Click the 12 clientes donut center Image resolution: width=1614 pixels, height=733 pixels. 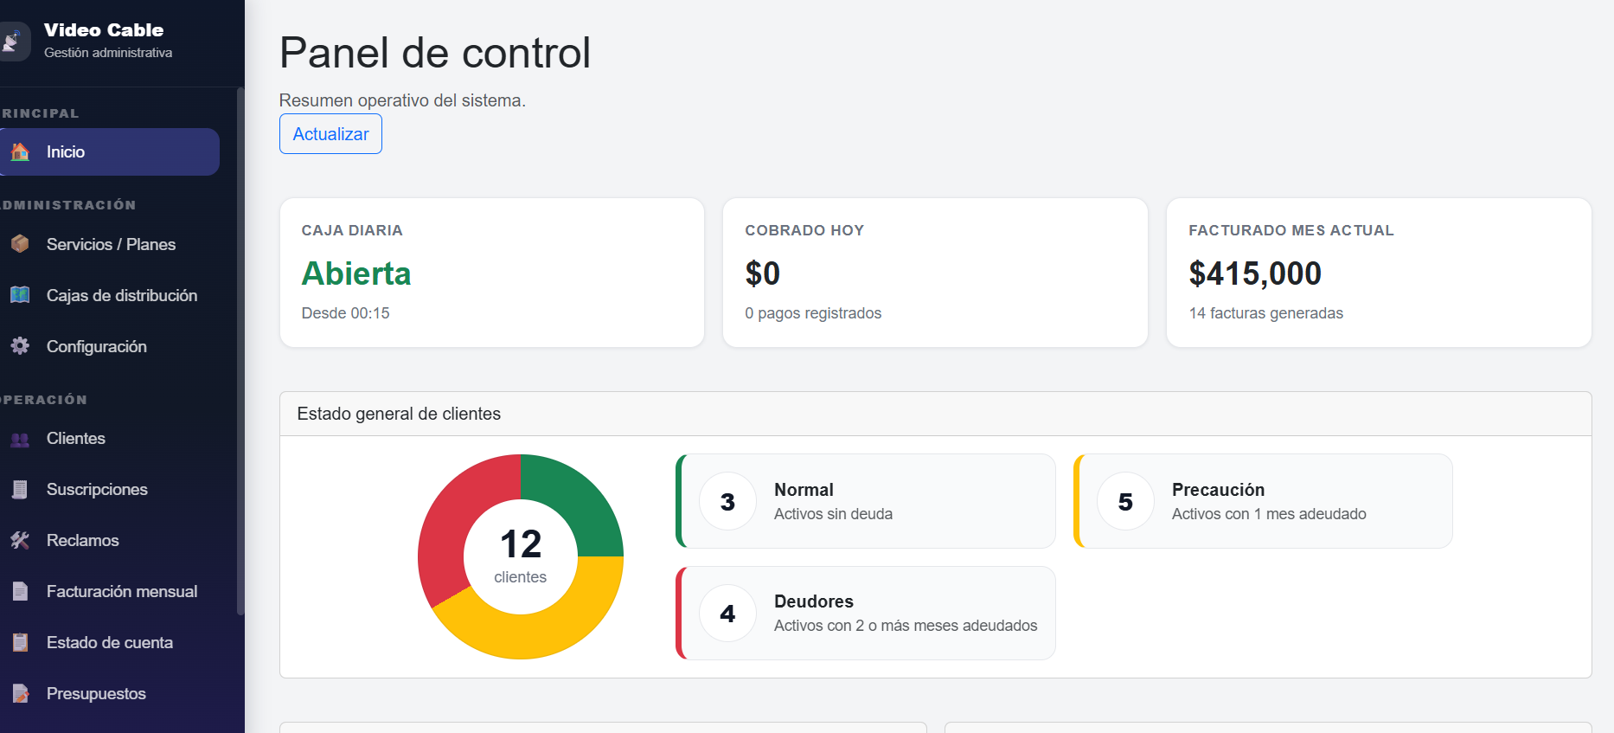pos(521,556)
